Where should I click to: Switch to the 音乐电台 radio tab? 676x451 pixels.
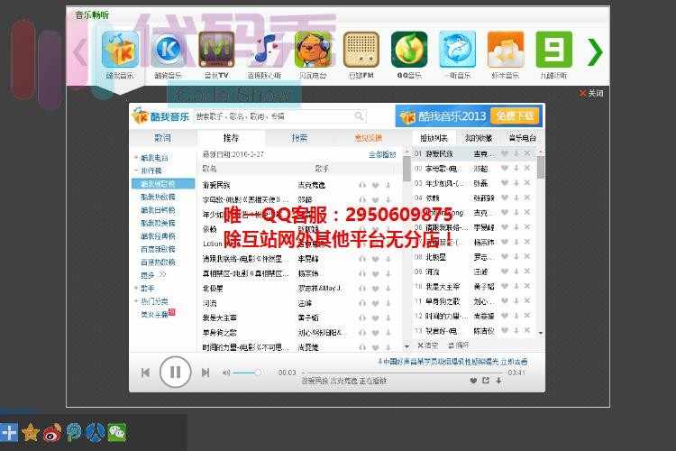coord(522,138)
